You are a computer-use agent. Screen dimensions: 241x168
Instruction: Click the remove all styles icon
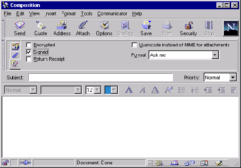point(169,90)
